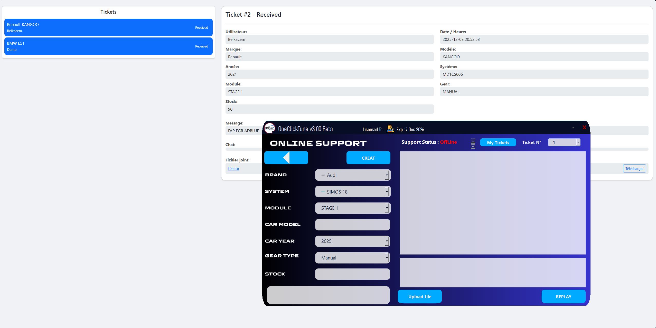Expand the Ticket N° dropdown
Viewport: 656px width, 328px height.
click(x=578, y=142)
